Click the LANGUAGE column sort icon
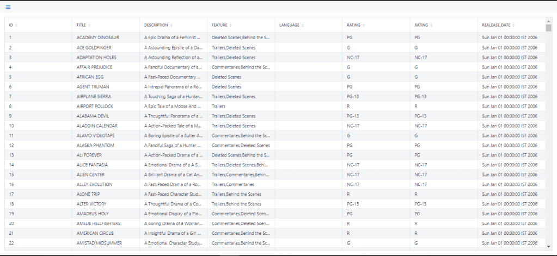Screen dimensions: 557x256 303,26
